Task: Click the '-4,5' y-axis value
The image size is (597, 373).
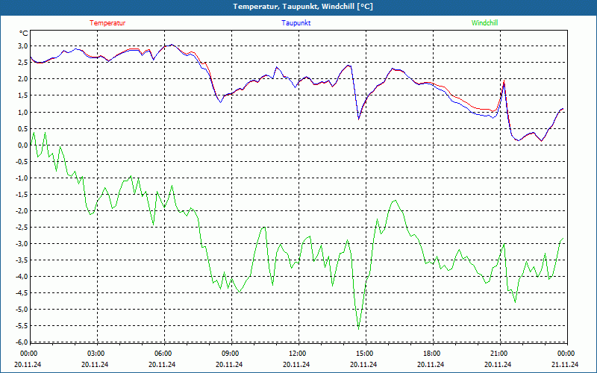Action: click(x=22, y=292)
